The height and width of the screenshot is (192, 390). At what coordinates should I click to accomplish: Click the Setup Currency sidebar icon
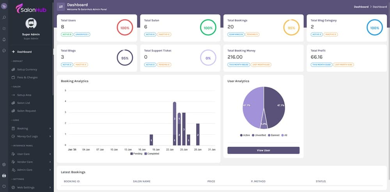pyautogui.click(x=13, y=69)
